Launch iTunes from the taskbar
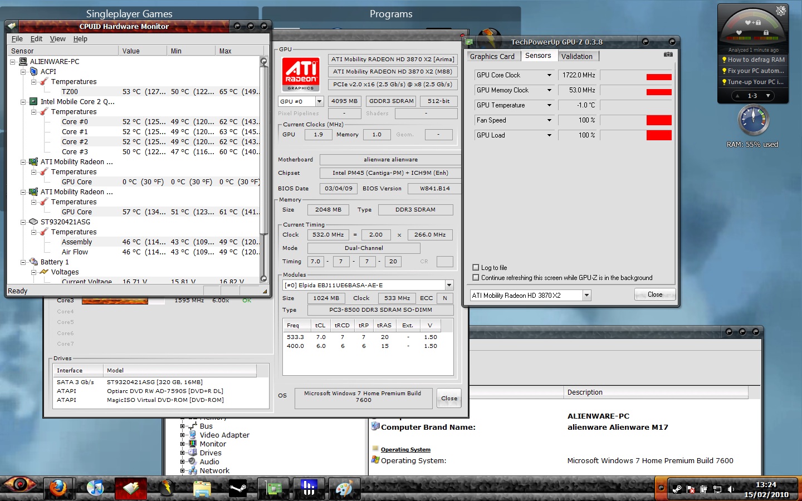The height and width of the screenshot is (501, 802). coord(95,489)
